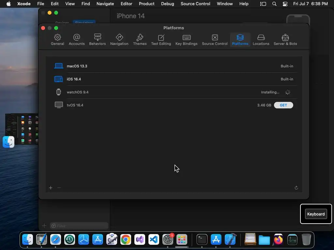This screenshot has height=250, width=334.
Task: Click the minus remove platform button
Action: [59, 188]
